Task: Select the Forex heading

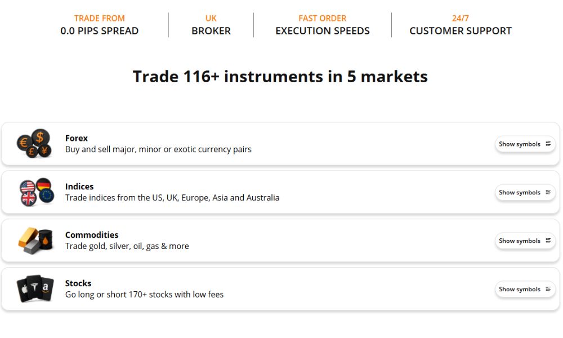Action: click(x=77, y=138)
